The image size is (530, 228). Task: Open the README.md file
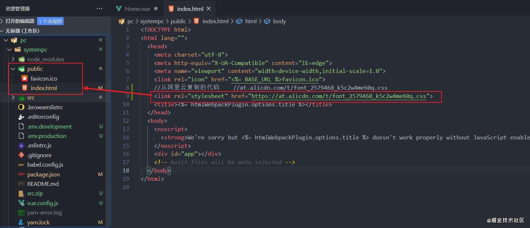43,184
